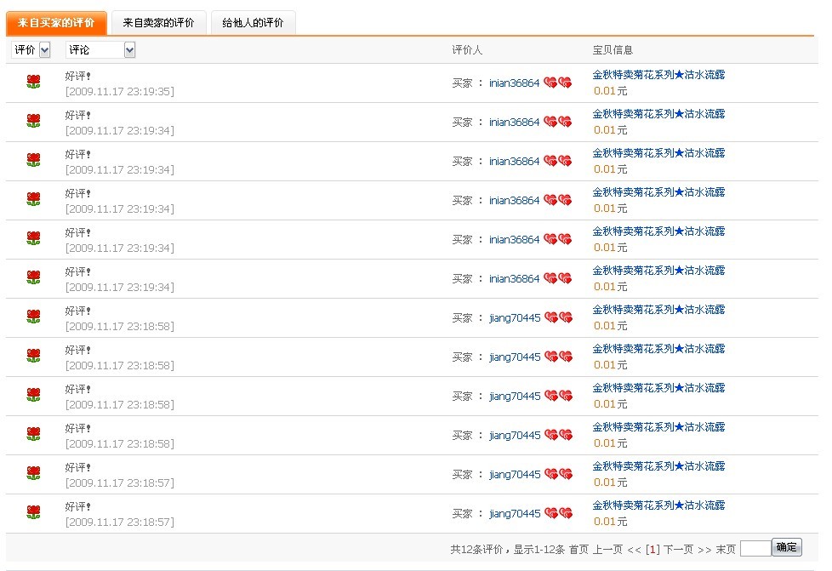Open the 评价 rating filter dropdown

point(32,50)
